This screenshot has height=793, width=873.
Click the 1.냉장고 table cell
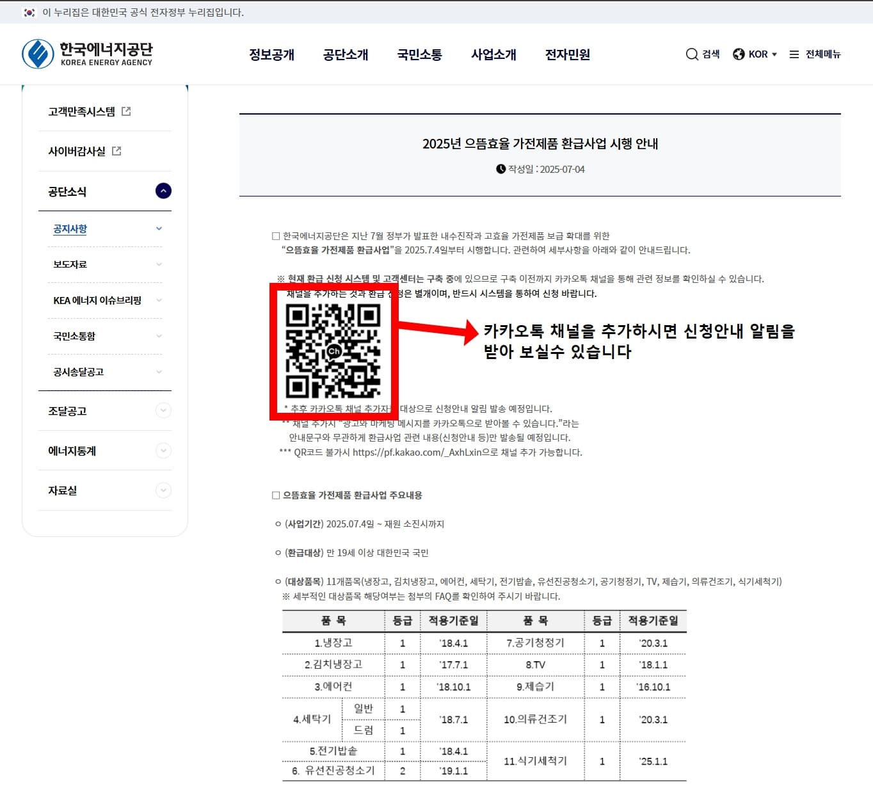click(x=333, y=643)
